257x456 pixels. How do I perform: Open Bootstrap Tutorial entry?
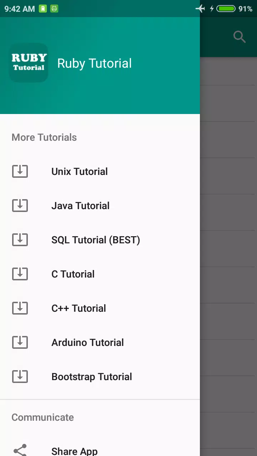coord(100,377)
